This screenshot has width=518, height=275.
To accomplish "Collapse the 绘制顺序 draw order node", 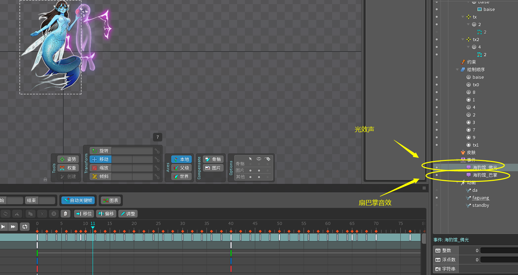I will [x=457, y=70].
